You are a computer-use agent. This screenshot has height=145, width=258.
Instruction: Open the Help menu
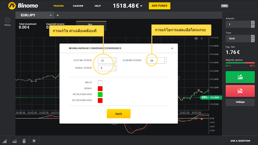[x=98, y=6]
